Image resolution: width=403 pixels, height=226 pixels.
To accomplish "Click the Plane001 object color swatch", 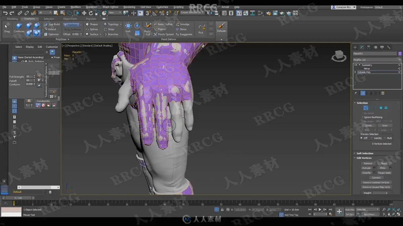I will click(400, 54).
